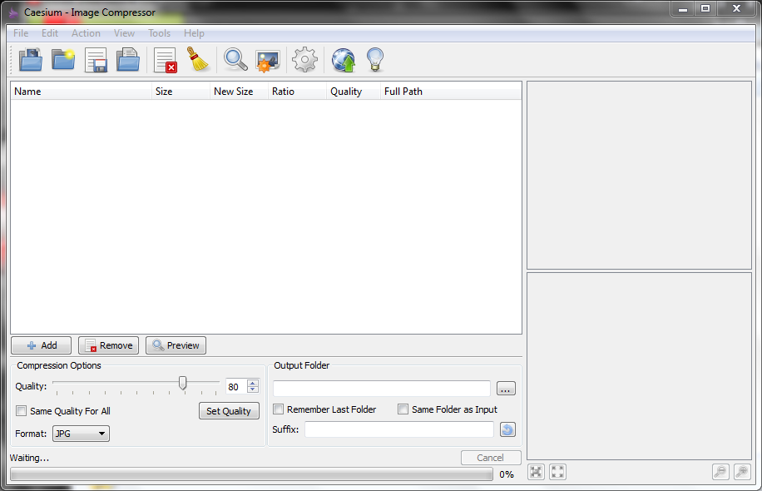The width and height of the screenshot is (762, 491).
Task: Open the Help menu
Action: click(194, 33)
